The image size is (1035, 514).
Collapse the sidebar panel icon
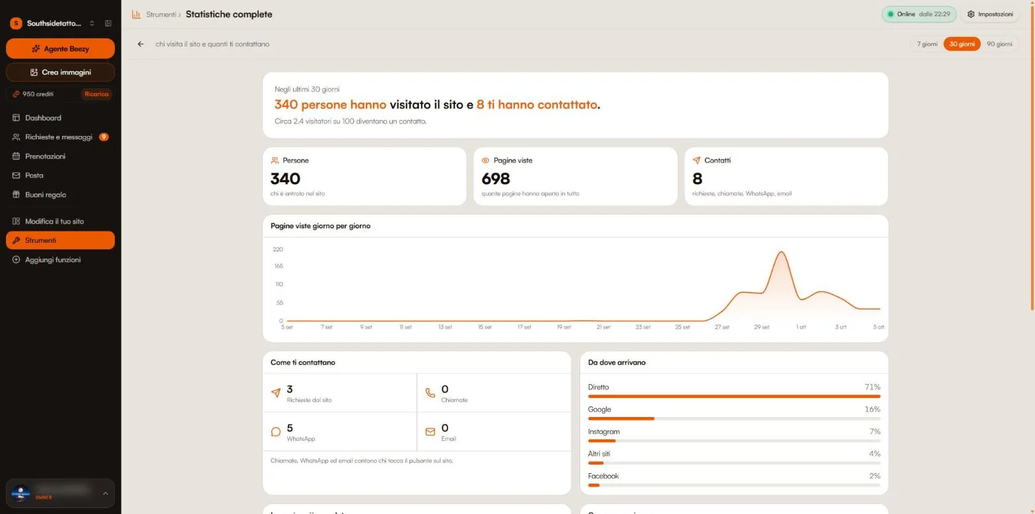pos(108,23)
